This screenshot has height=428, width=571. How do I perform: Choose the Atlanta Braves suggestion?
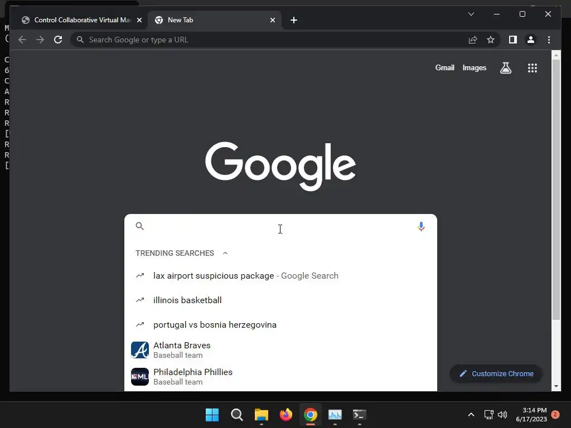(x=280, y=350)
